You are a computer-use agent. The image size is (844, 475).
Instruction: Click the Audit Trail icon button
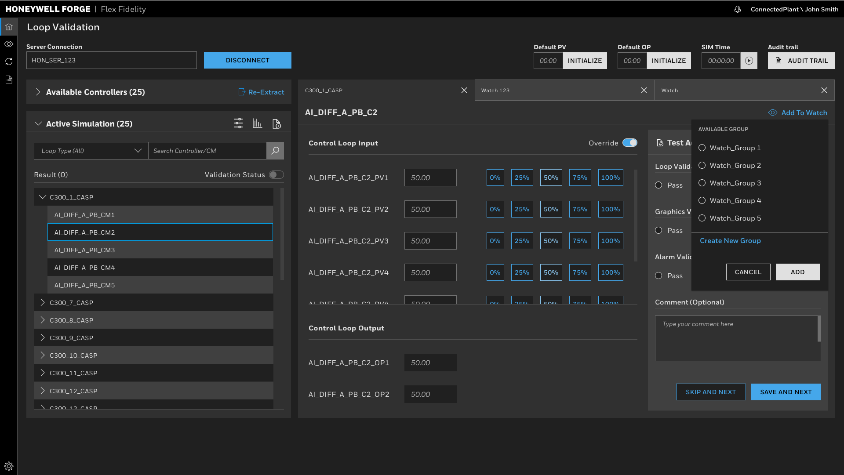click(779, 60)
